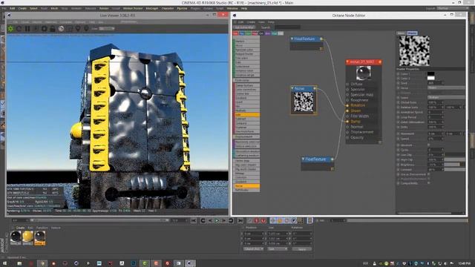This screenshot has height=267, width=475.
Task: Click the Brightness slider track
Action: point(454,165)
